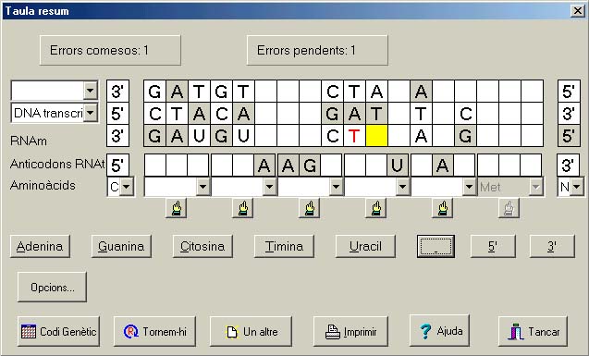Image resolution: width=589 pixels, height=356 pixels.
Task: Open the empty strand type dropdown
Action: point(91,90)
